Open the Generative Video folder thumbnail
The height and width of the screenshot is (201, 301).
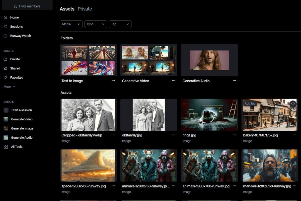(x=149, y=60)
